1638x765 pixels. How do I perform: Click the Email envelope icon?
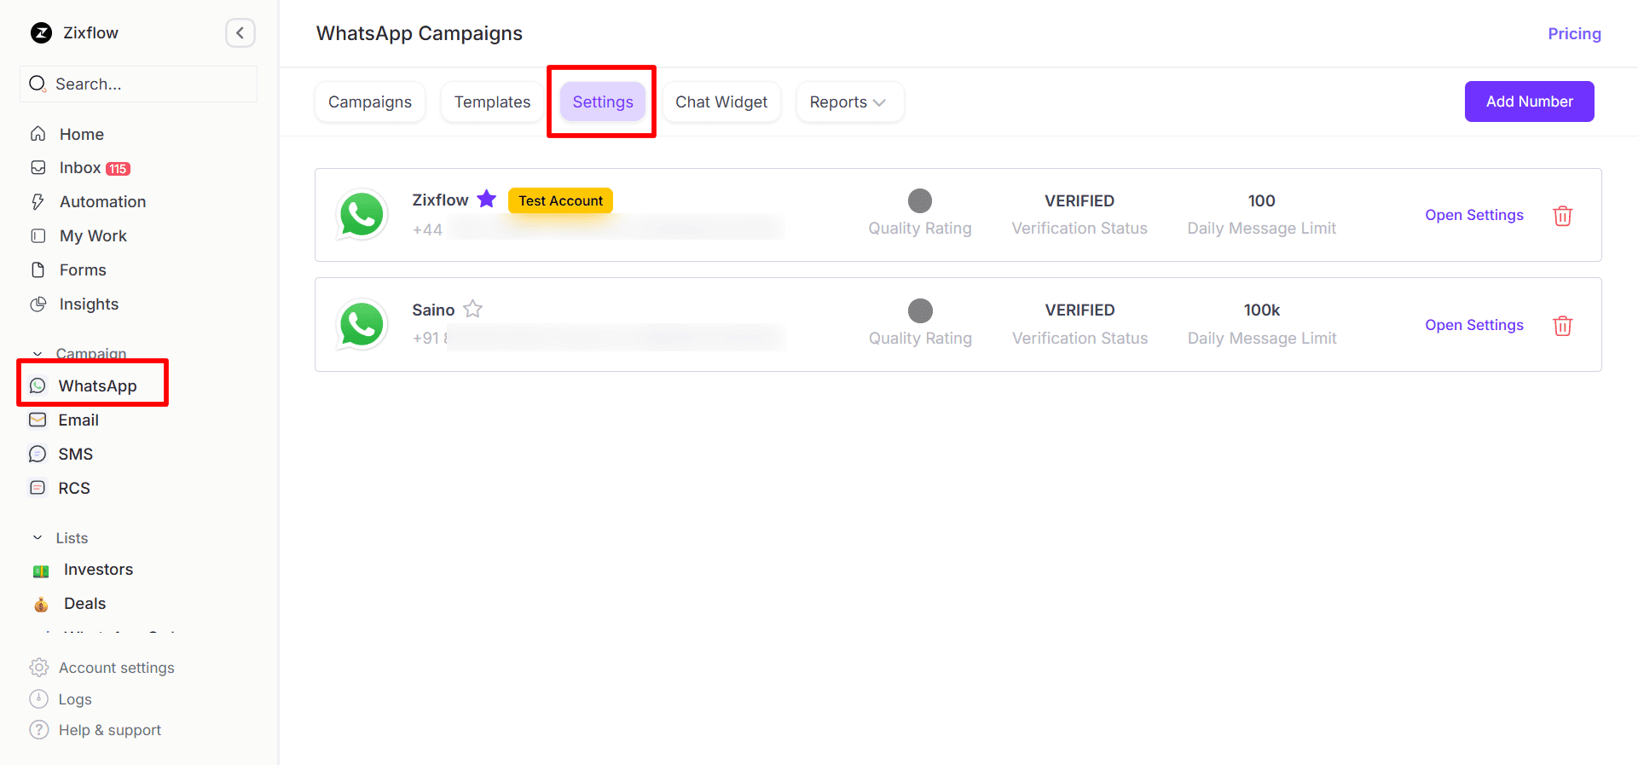(x=38, y=420)
